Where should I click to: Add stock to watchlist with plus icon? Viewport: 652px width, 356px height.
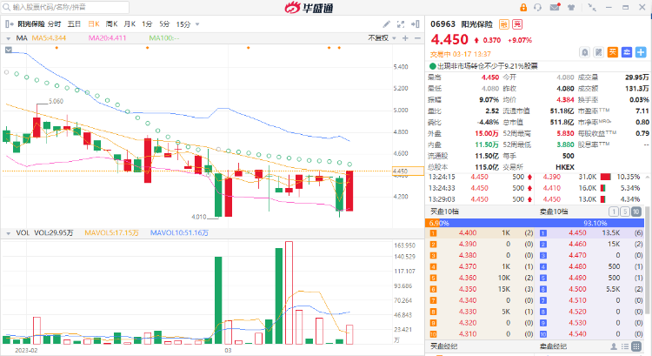[x=642, y=52]
